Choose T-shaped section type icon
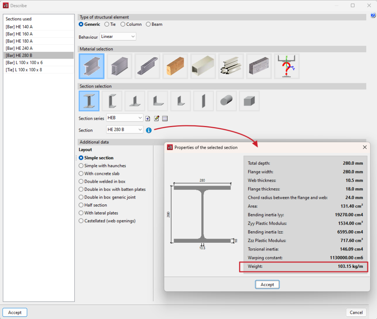The height and width of the screenshot is (319, 377). (x=135, y=101)
